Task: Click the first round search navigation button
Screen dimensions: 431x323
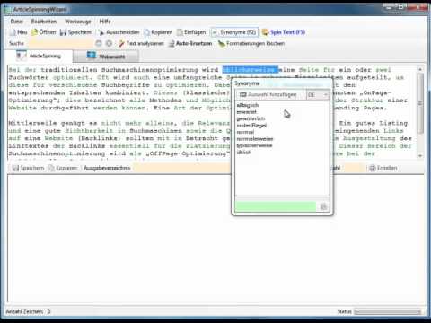Action: pos(99,44)
